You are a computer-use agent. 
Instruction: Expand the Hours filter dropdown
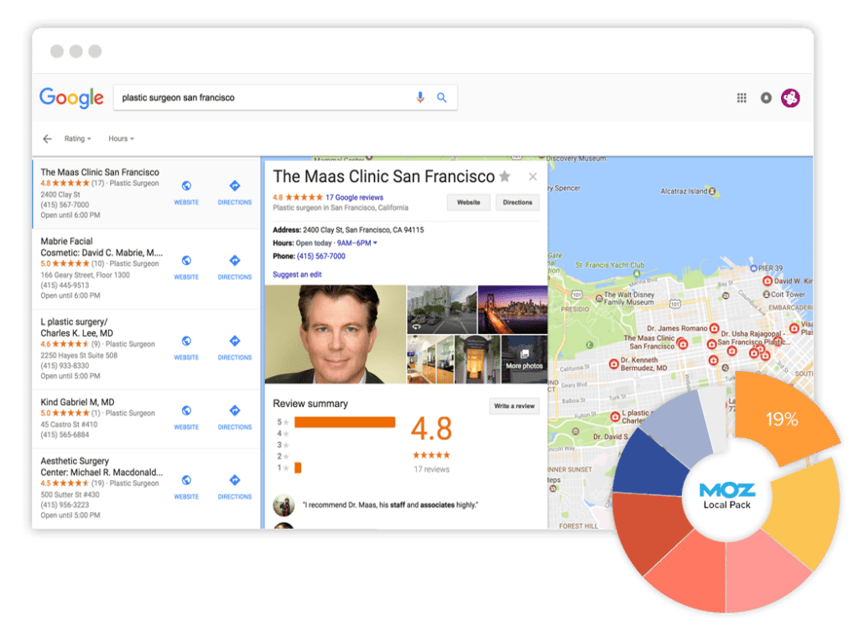pyautogui.click(x=121, y=138)
